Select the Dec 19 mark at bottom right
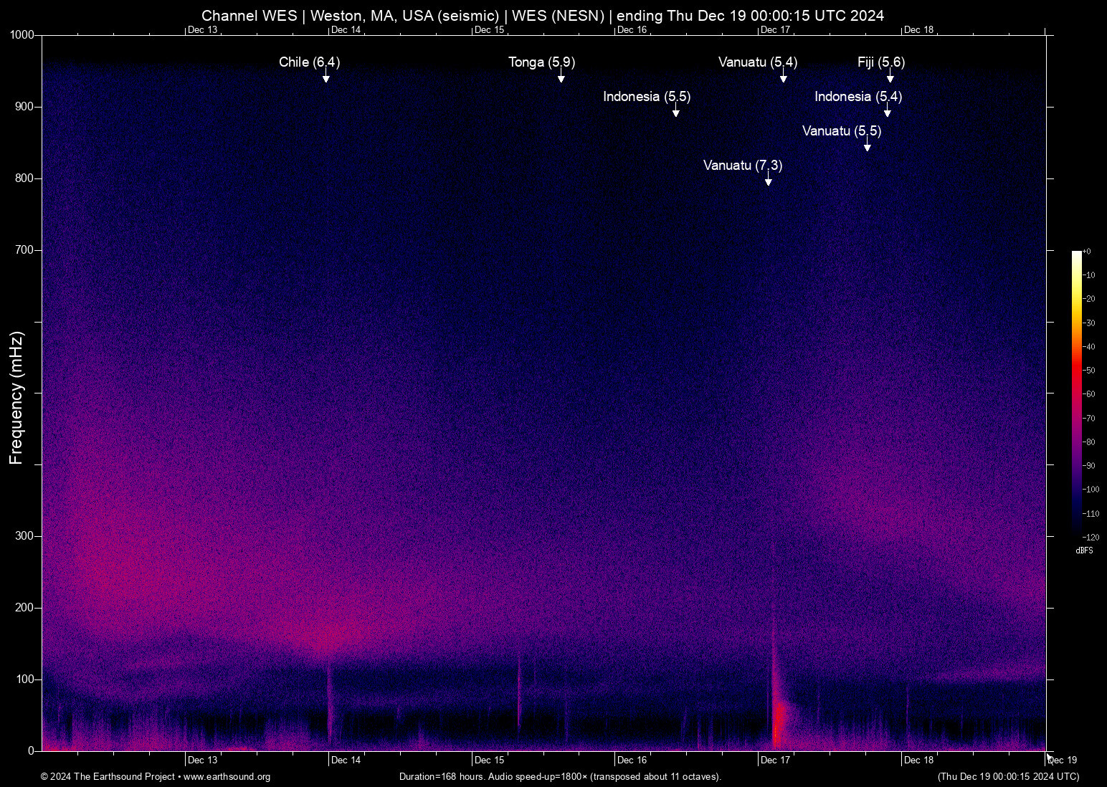1107x787 pixels. coord(1061,760)
